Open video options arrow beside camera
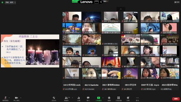 tap(21, 98)
